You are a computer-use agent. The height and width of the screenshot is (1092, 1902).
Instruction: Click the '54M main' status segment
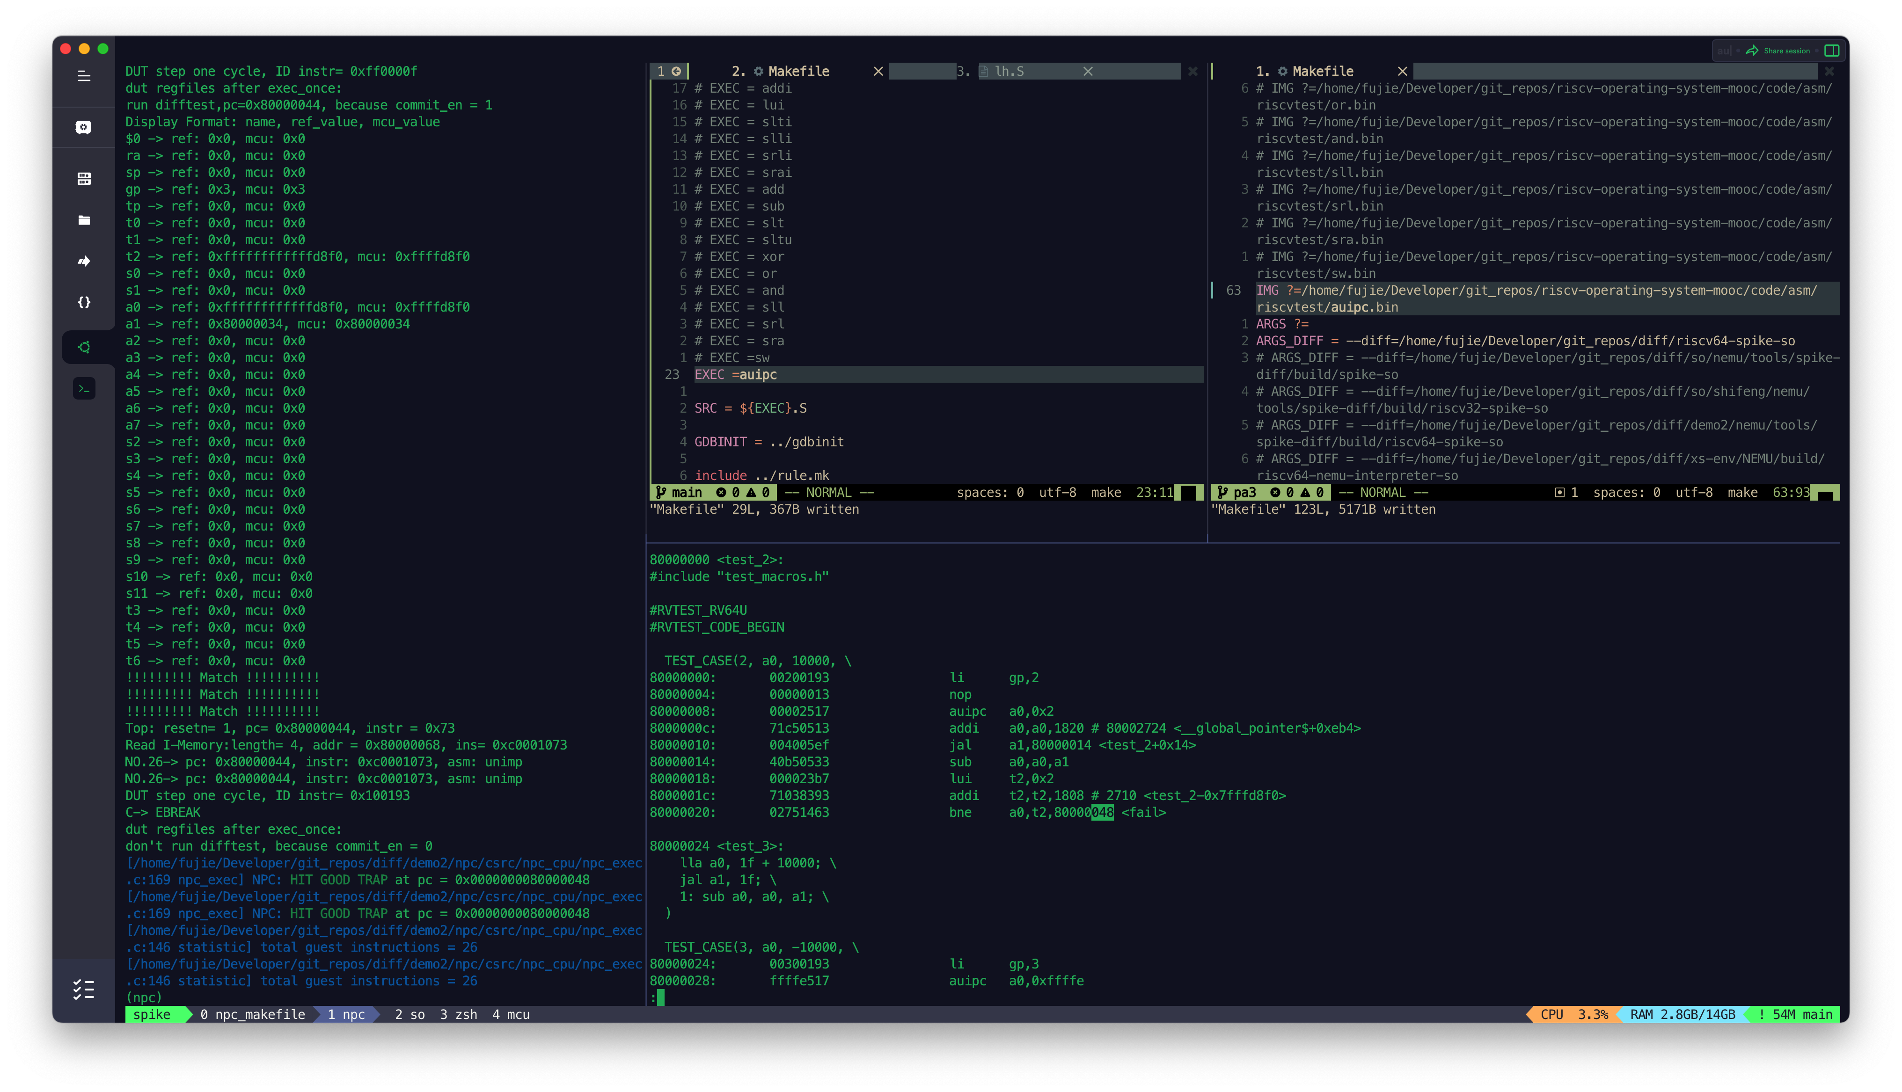[x=1795, y=1014]
